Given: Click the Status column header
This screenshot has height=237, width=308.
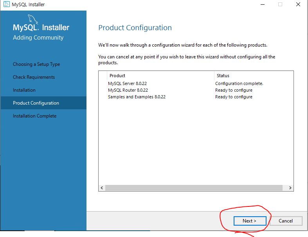Looking at the screenshot, I should click(254, 76).
